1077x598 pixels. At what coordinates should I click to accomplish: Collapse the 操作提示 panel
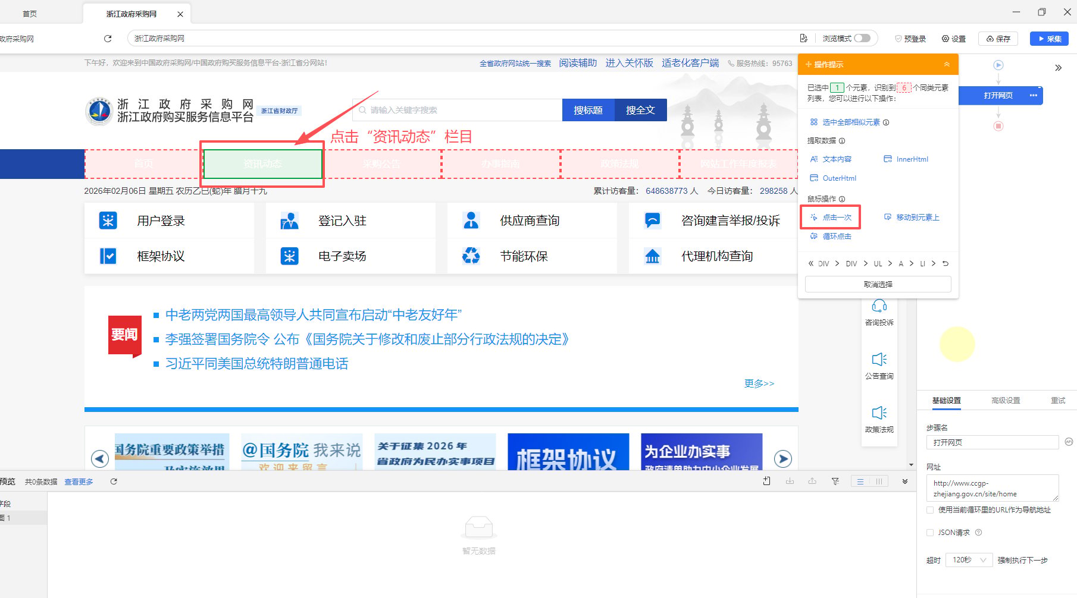pyautogui.click(x=947, y=64)
